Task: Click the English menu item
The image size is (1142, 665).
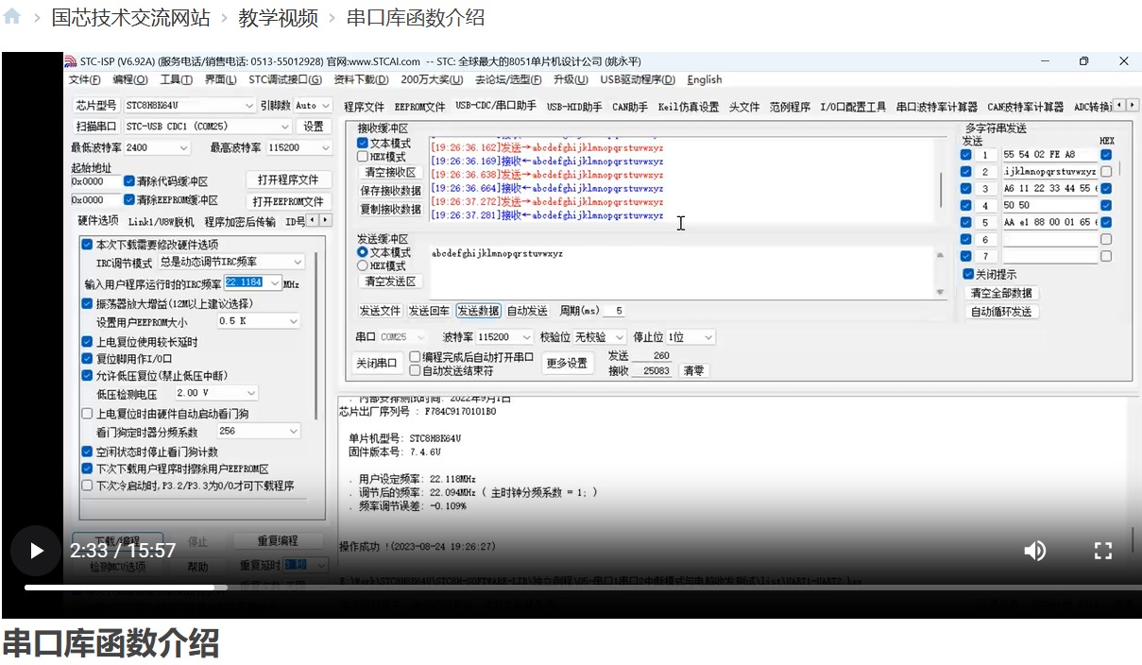Action: point(705,79)
